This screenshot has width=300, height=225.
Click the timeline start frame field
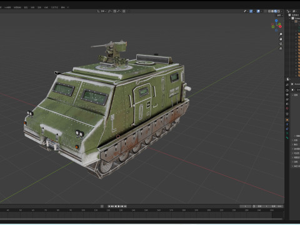(263, 206)
